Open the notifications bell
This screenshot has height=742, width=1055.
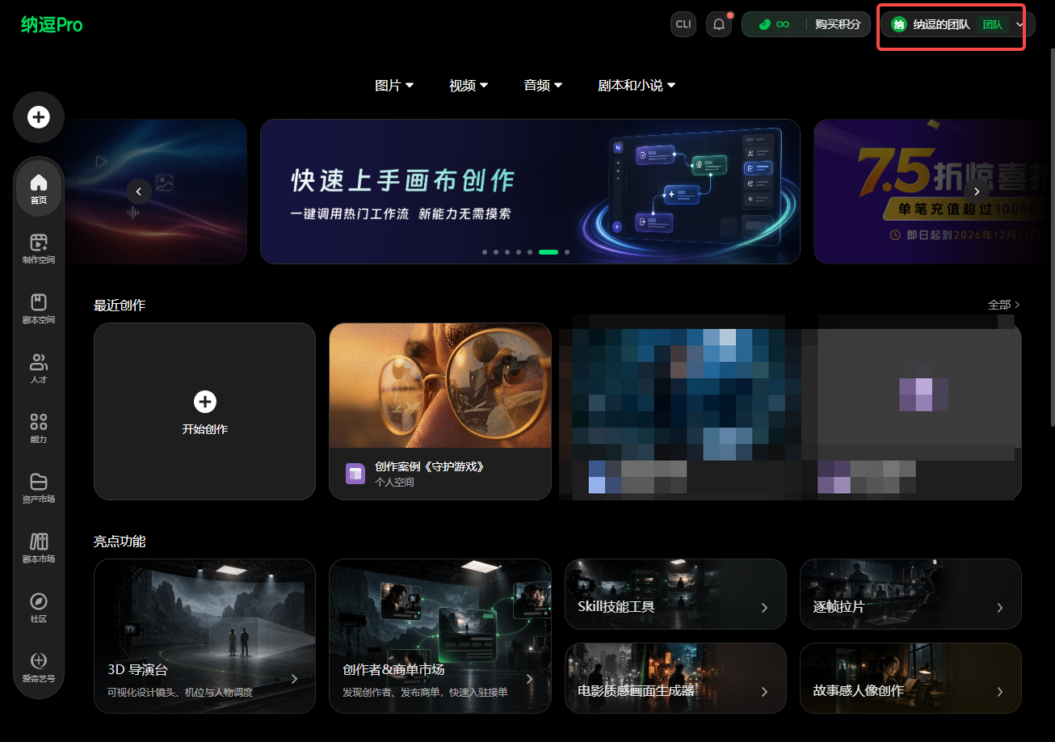(x=719, y=24)
